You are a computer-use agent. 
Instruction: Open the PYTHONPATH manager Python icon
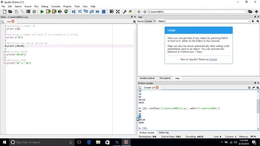pyautogui.click(x=131, y=12)
